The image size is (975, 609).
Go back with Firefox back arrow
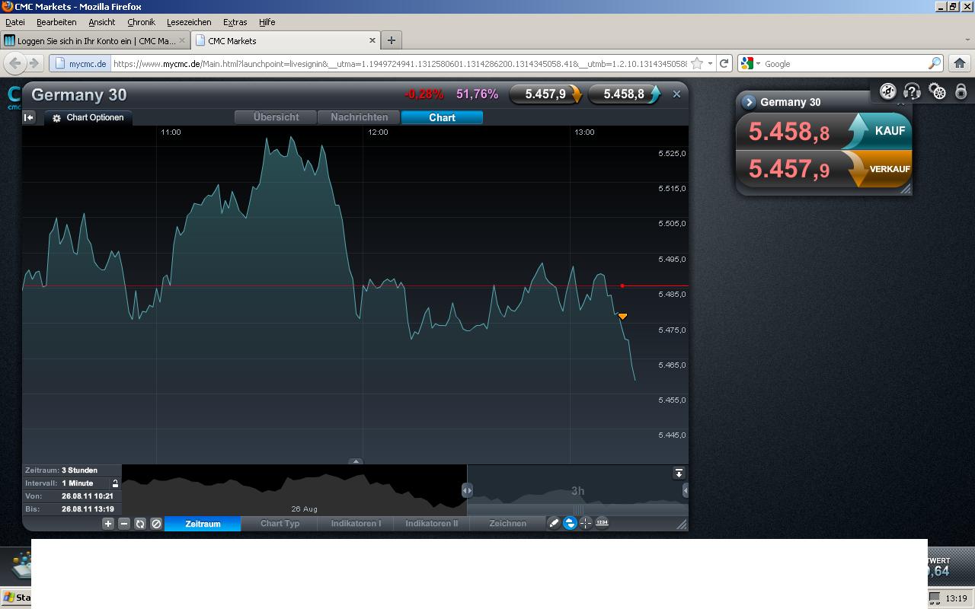tap(15, 63)
